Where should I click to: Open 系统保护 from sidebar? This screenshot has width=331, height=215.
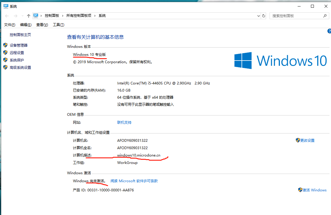[x=17, y=60]
